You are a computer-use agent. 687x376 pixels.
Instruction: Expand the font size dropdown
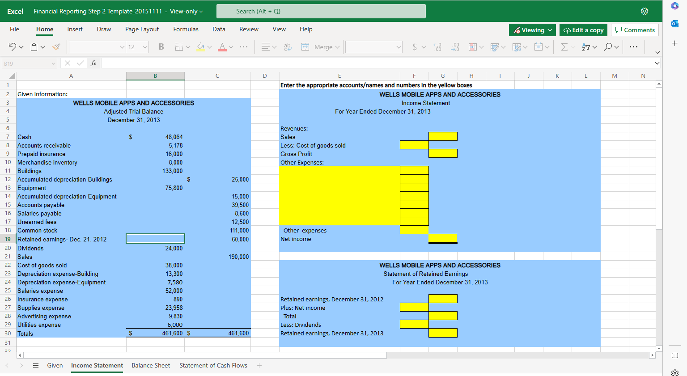click(145, 47)
